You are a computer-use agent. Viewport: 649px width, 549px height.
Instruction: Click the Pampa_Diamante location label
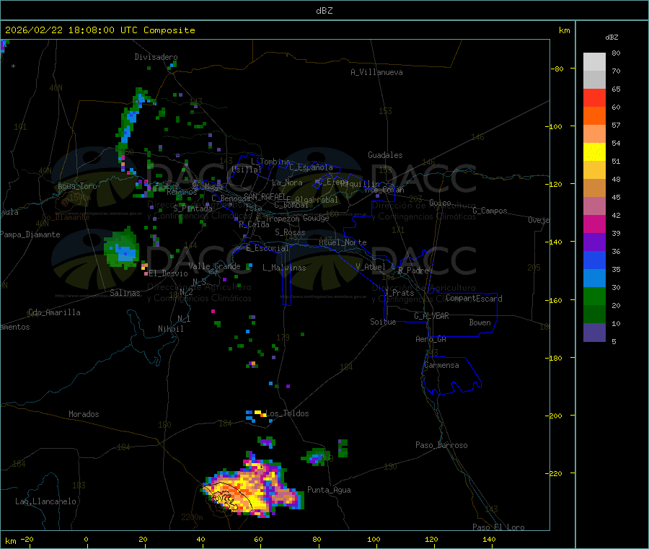(30, 234)
